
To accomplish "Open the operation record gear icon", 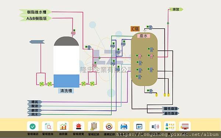I will (109, 126).
